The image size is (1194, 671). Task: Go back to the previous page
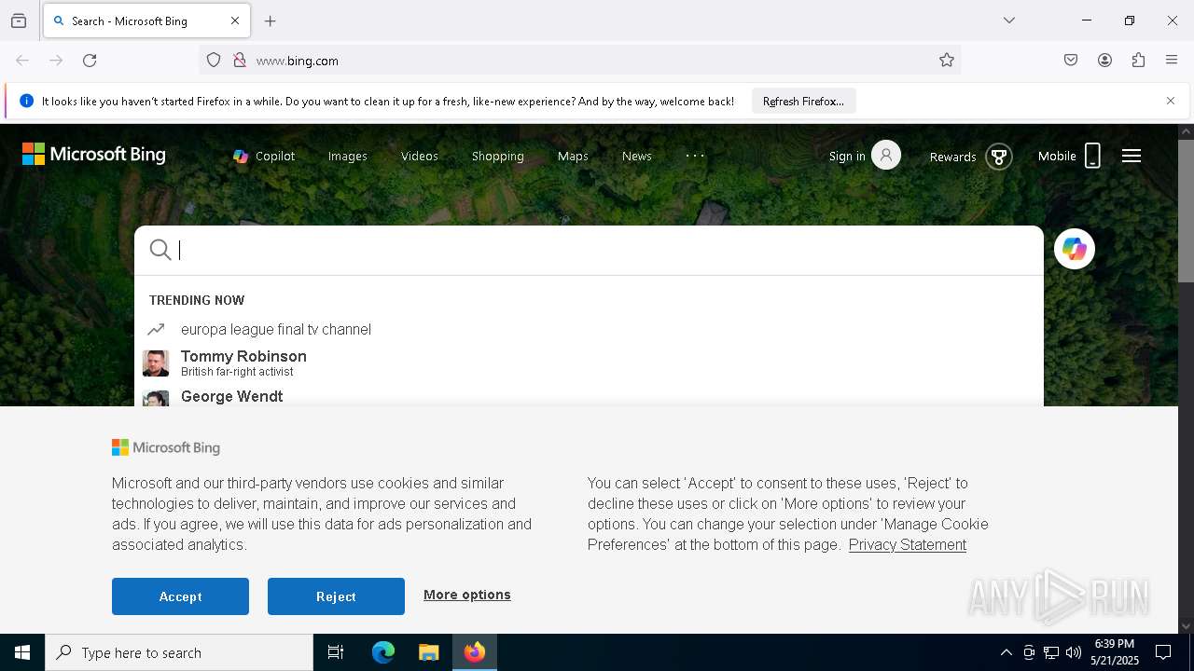[x=22, y=61]
